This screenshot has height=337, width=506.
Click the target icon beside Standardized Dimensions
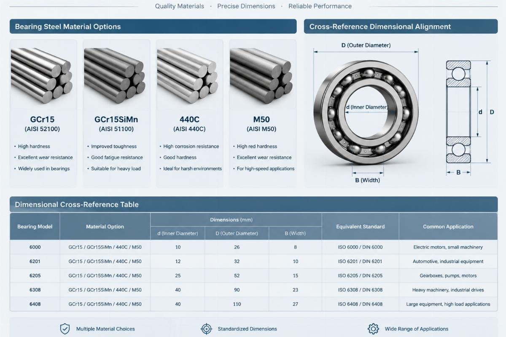coord(206,329)
